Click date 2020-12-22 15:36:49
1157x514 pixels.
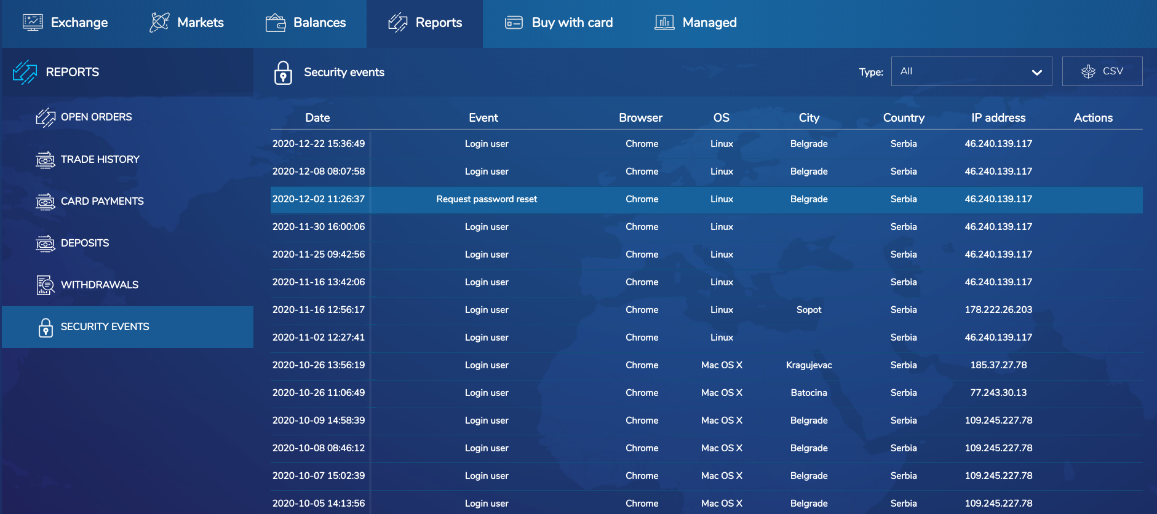[319, 144]
